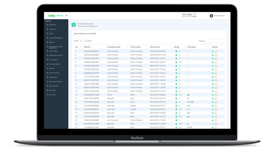The width and height of the screenshot is (275, 150).
Task: Sort by the No column header
Action: point(78,47)
